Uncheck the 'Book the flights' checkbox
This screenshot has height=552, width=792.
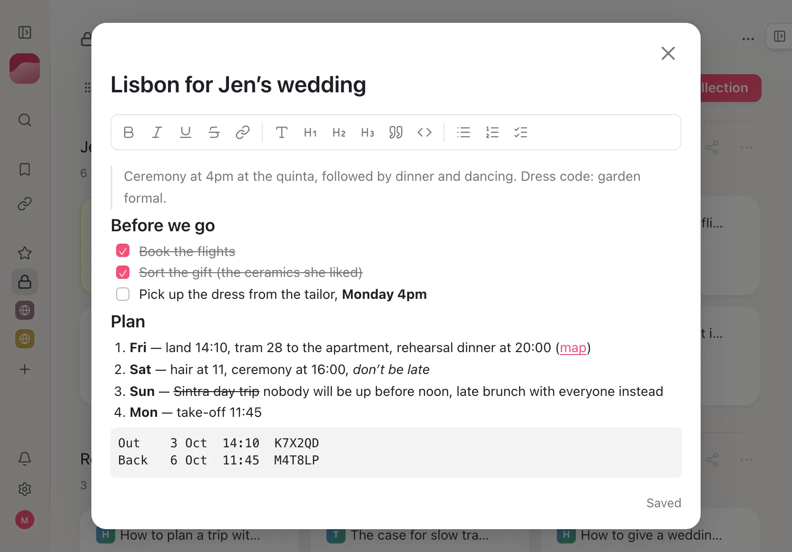tap(123, 251)
